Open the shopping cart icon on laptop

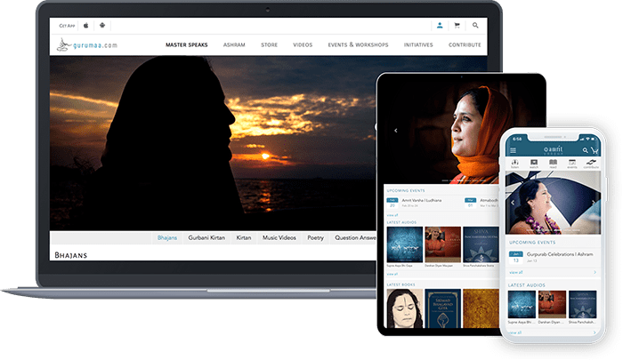tap(457, 26)
